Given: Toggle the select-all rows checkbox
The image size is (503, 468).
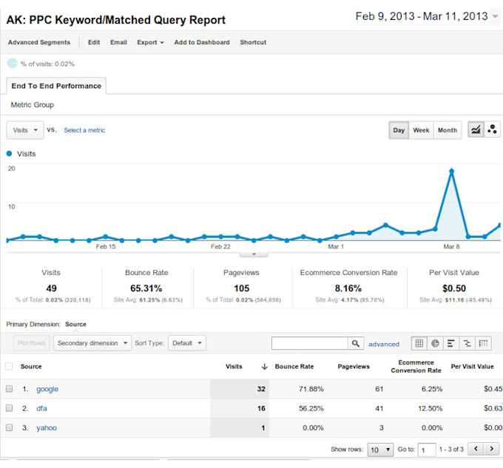Looking at the screenshot, I should pos(9,366).
